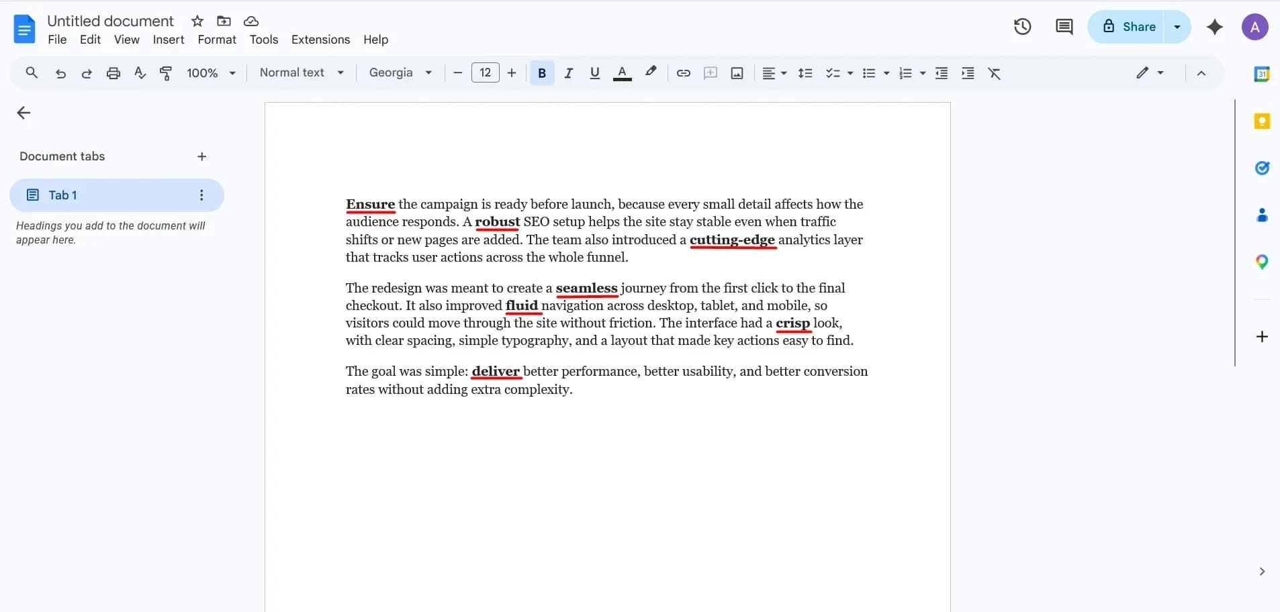Toggle underline formatting
1280x612 pixels.
coord(594,73)
